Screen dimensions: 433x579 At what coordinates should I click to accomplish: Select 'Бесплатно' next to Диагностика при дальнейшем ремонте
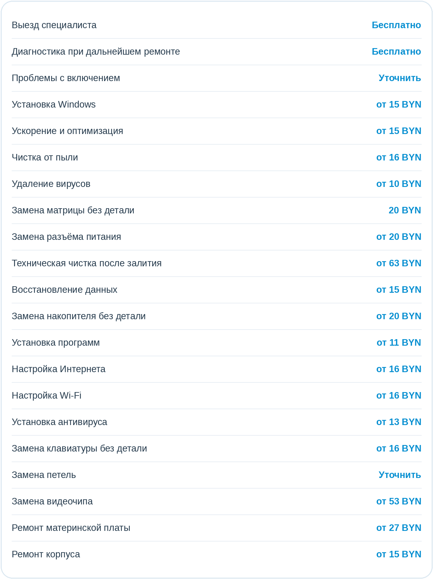coord(396,52)
